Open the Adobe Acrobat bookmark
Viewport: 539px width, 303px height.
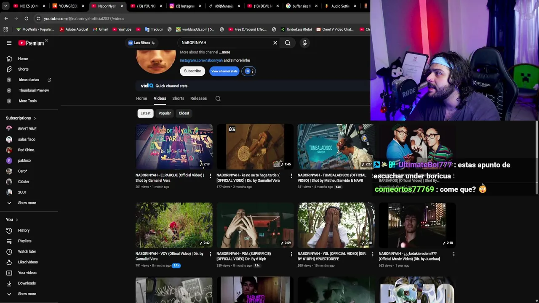point(74,29)
